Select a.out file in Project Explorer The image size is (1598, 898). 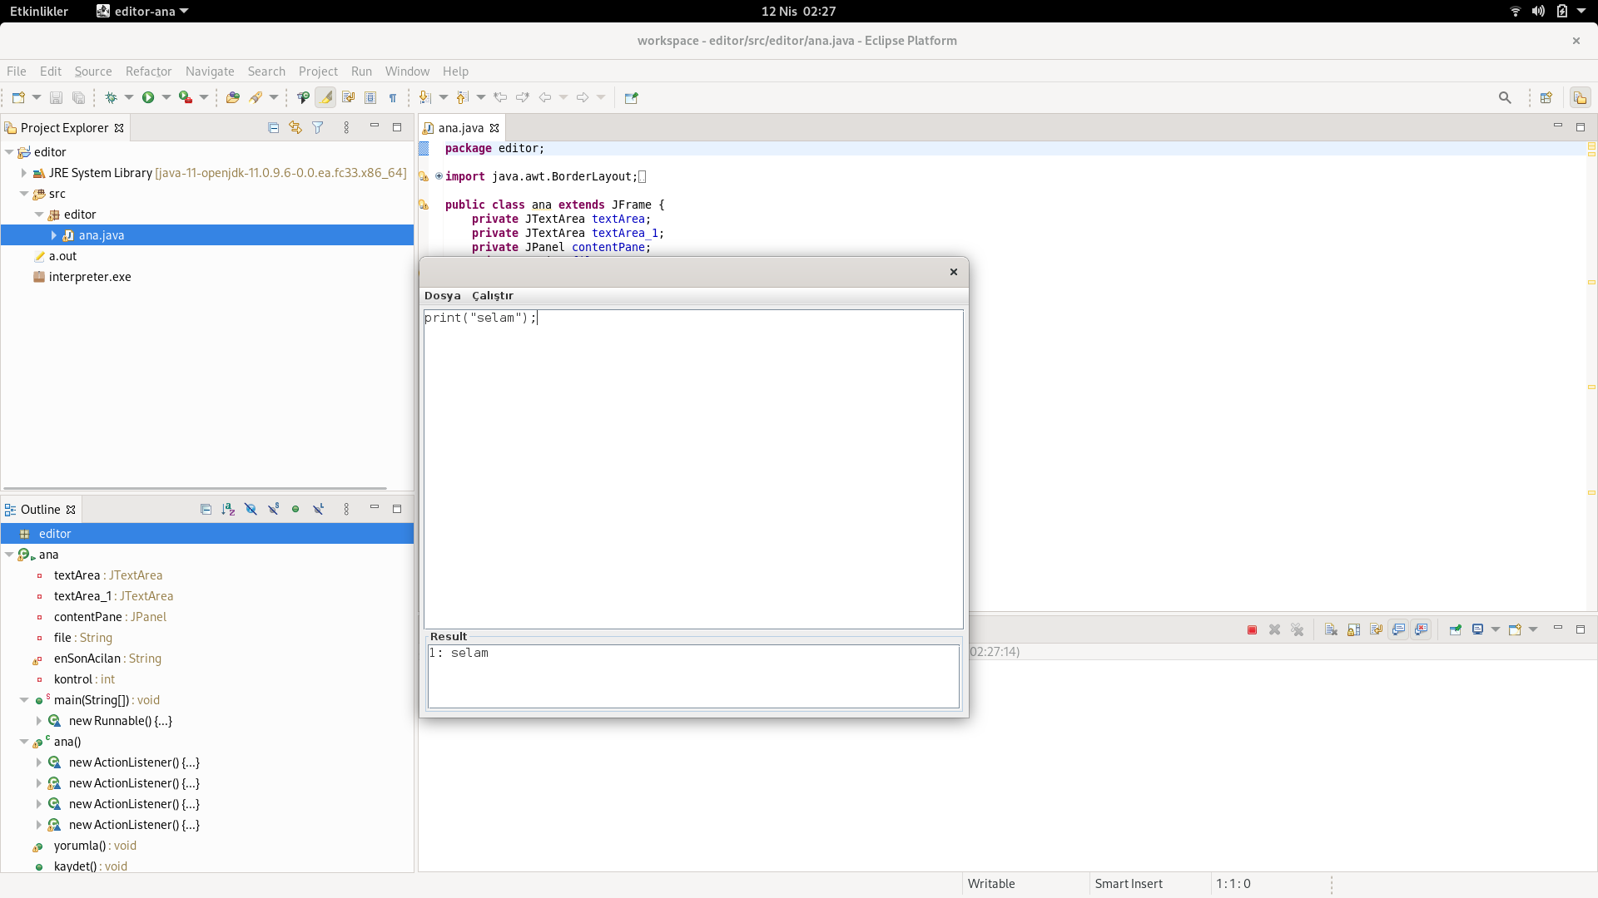coord(62,256)
